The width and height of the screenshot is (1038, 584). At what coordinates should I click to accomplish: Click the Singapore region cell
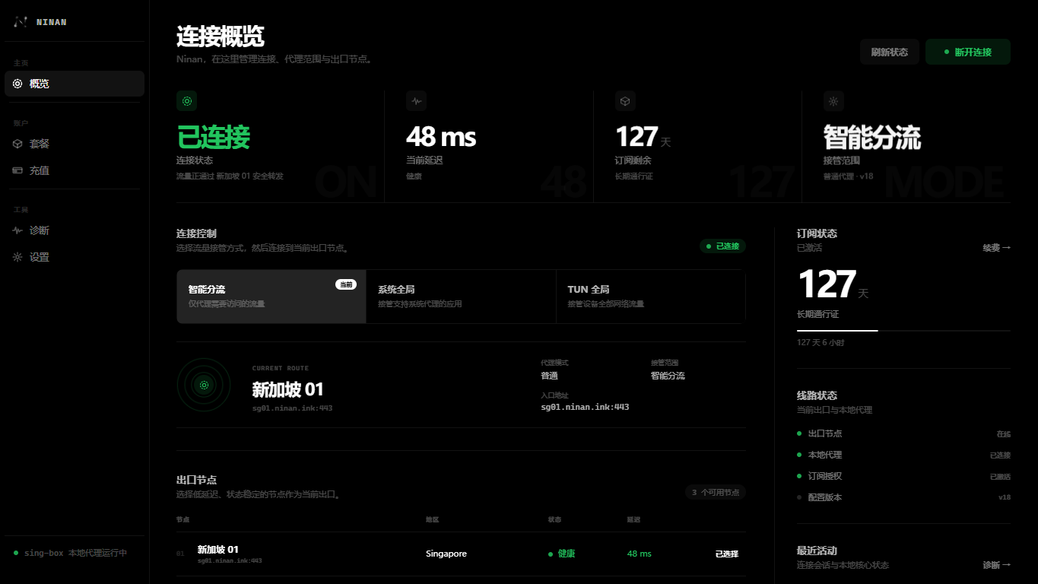[446, 554]
